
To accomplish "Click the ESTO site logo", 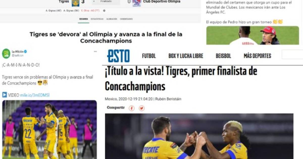I will point(118,56).
